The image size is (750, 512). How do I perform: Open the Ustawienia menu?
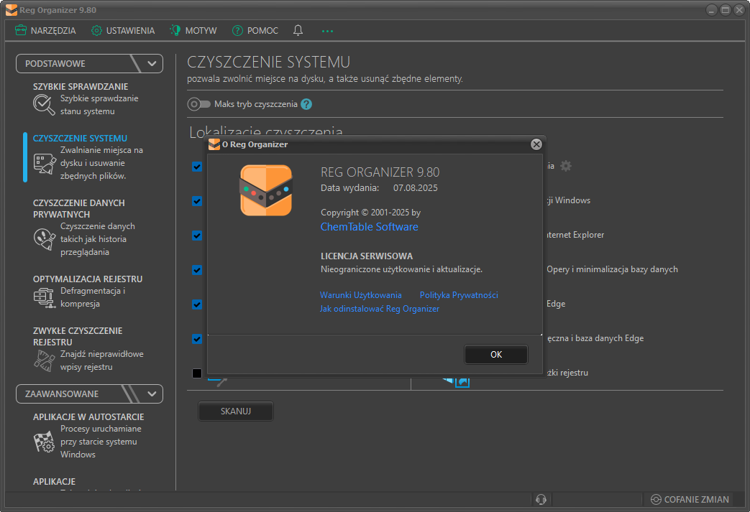click(x=123, y=31)
